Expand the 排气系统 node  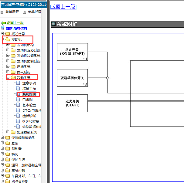[8, 72]
